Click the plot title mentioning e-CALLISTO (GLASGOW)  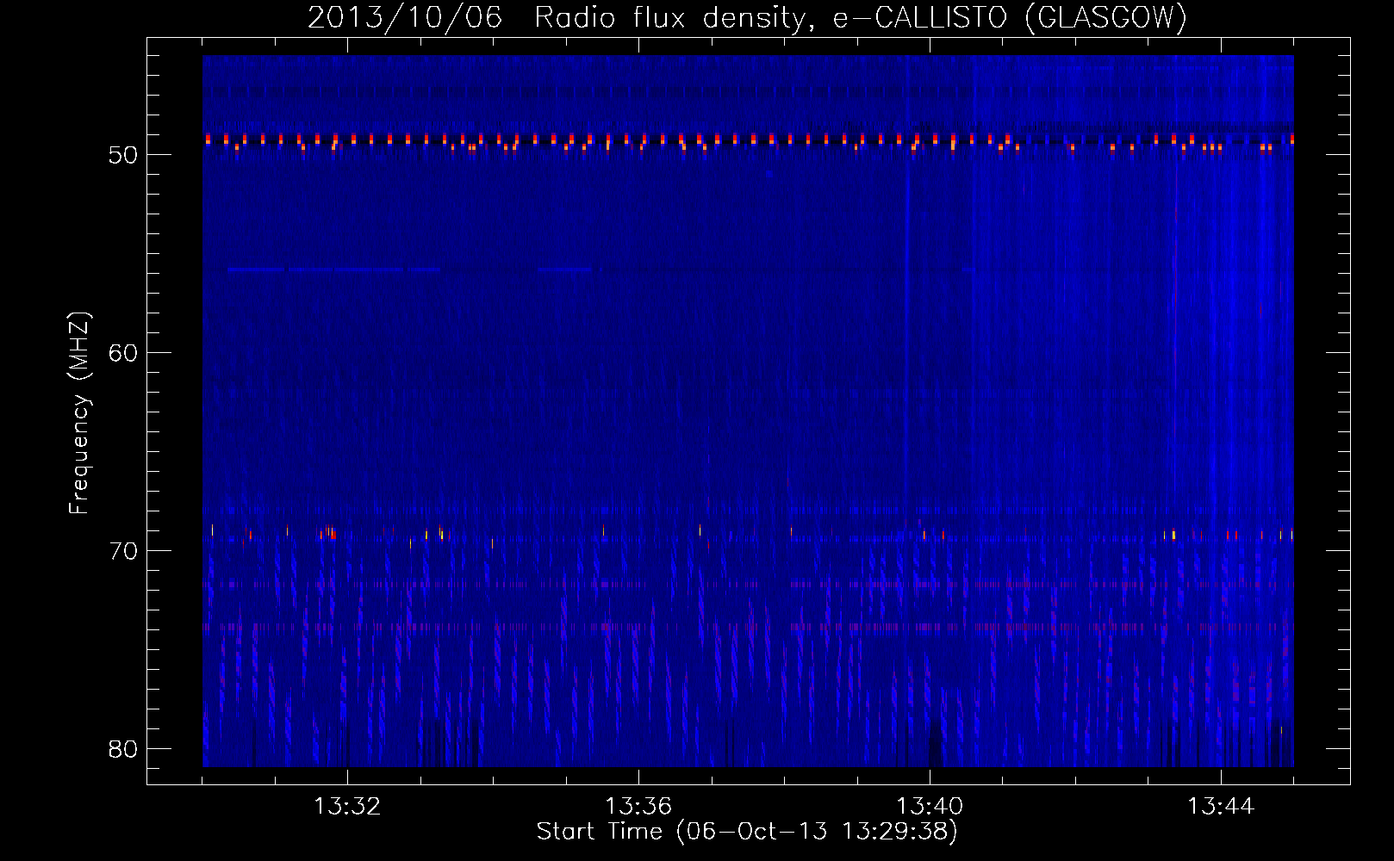(748, 17)
